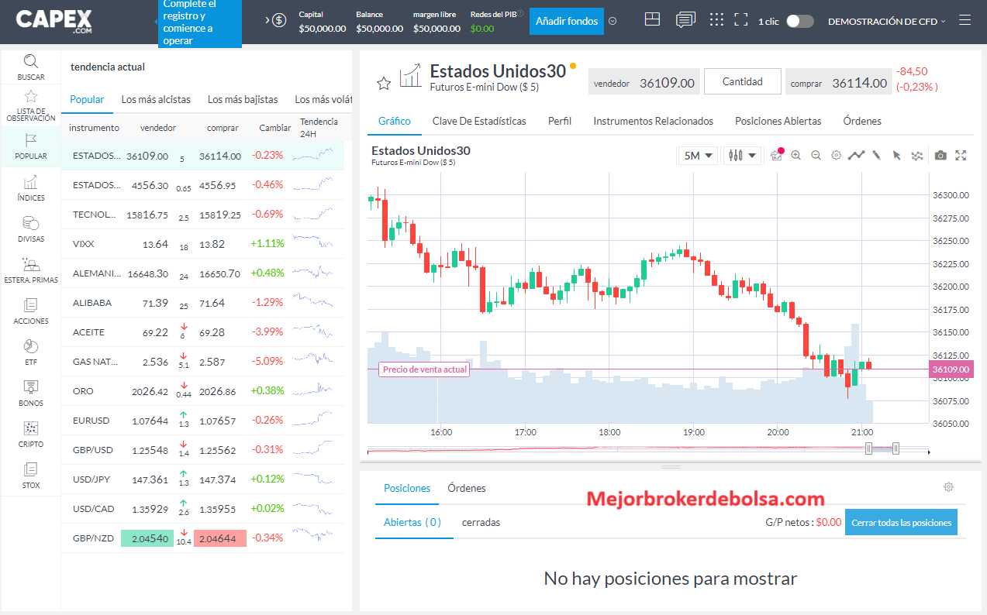
Task: Open Instrumentos Relacionados tab
Action: click(654, 121)
